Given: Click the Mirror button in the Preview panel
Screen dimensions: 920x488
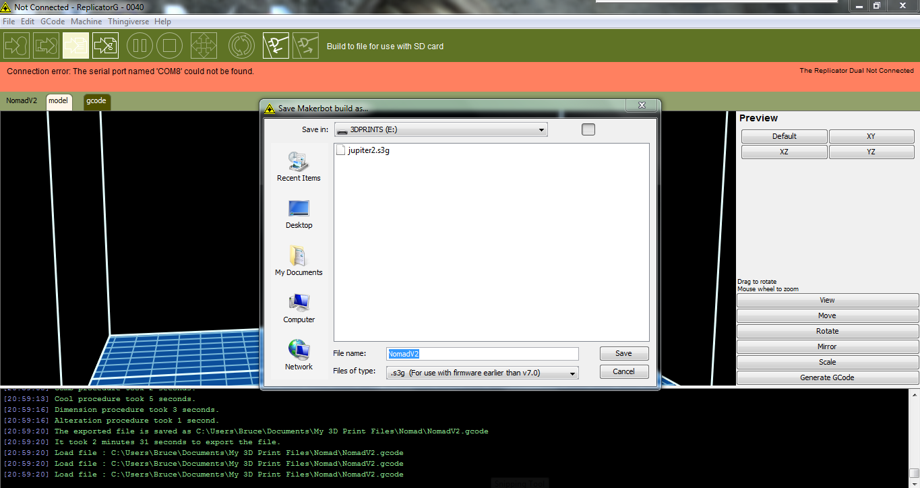Looking at the screenshot, I should [828, 346].
